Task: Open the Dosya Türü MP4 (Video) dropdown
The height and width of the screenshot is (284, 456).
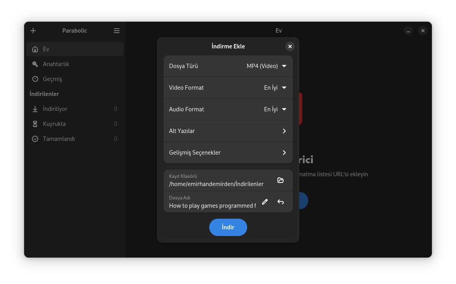Action: pyautogui.click(x=266, y=66)
